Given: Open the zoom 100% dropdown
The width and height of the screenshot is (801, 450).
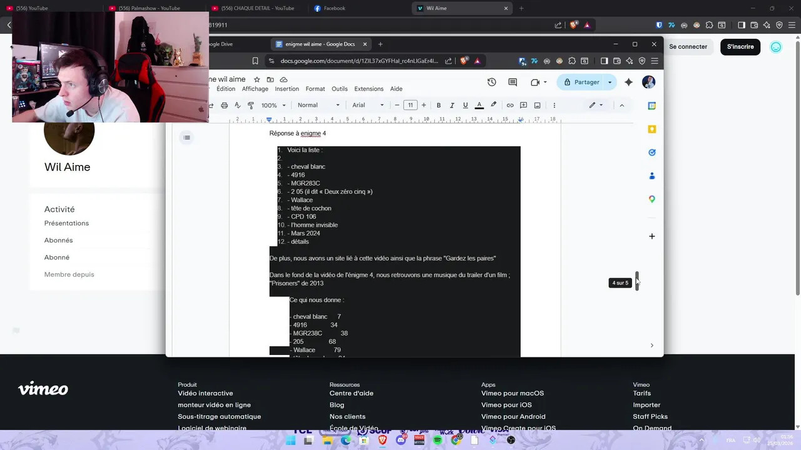Looking at the screenshot, I should tap(273, 105).
